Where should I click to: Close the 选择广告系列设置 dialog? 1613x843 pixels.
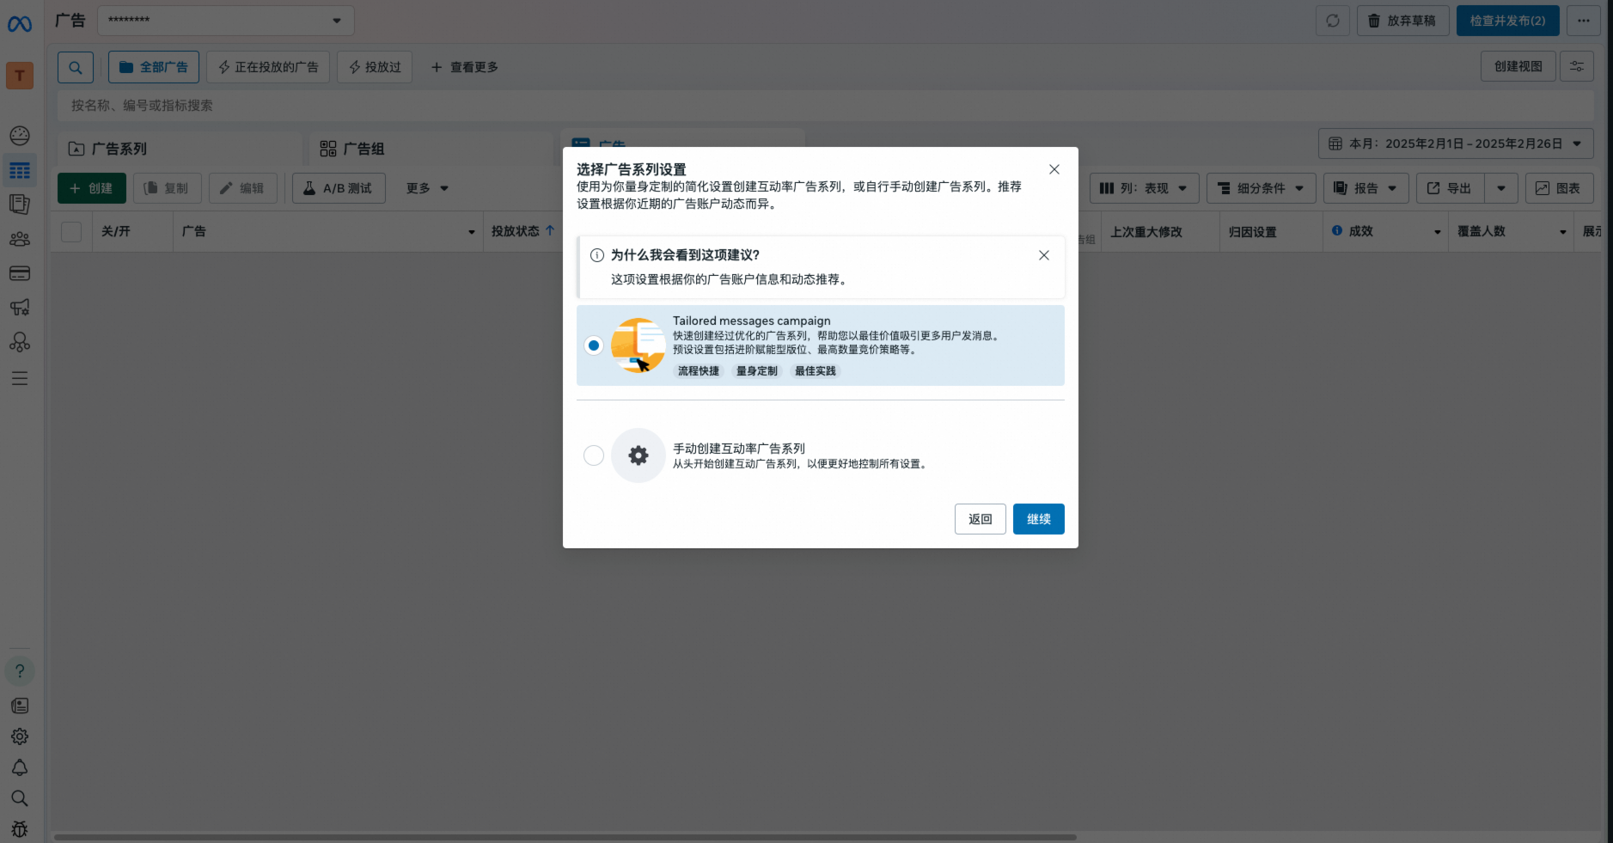pos(1054,169)
